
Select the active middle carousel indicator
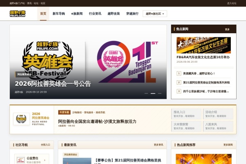(153, 93)
